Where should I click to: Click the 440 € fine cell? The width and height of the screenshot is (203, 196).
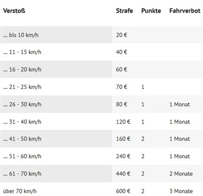tap(123, 174)
